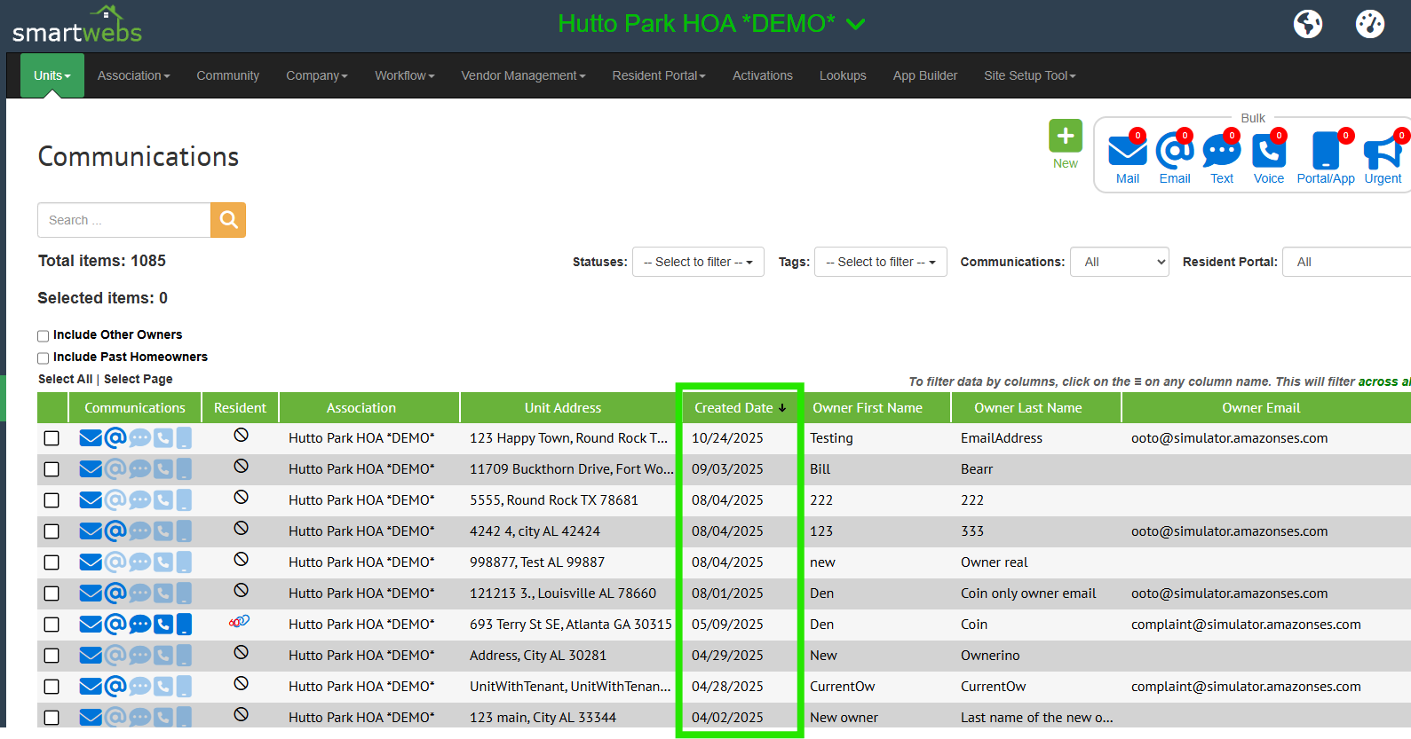Click the Bulk Email @ icon
Viewport: 1411px width, 739px height.
(x=1174, y=152)
